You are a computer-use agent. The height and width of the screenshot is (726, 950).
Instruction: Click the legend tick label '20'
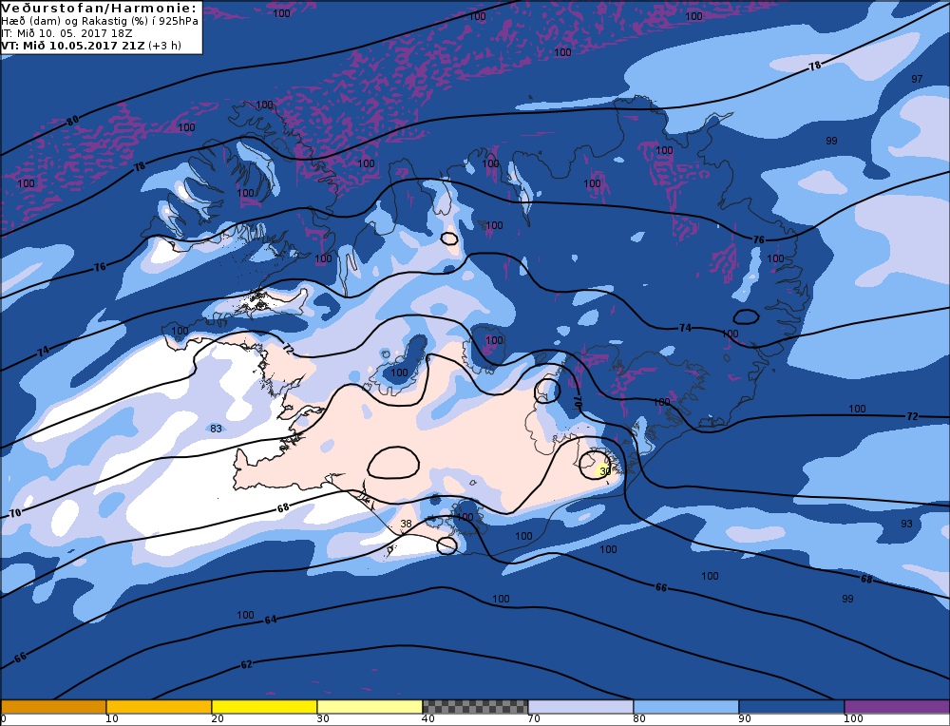click(218, 718)
